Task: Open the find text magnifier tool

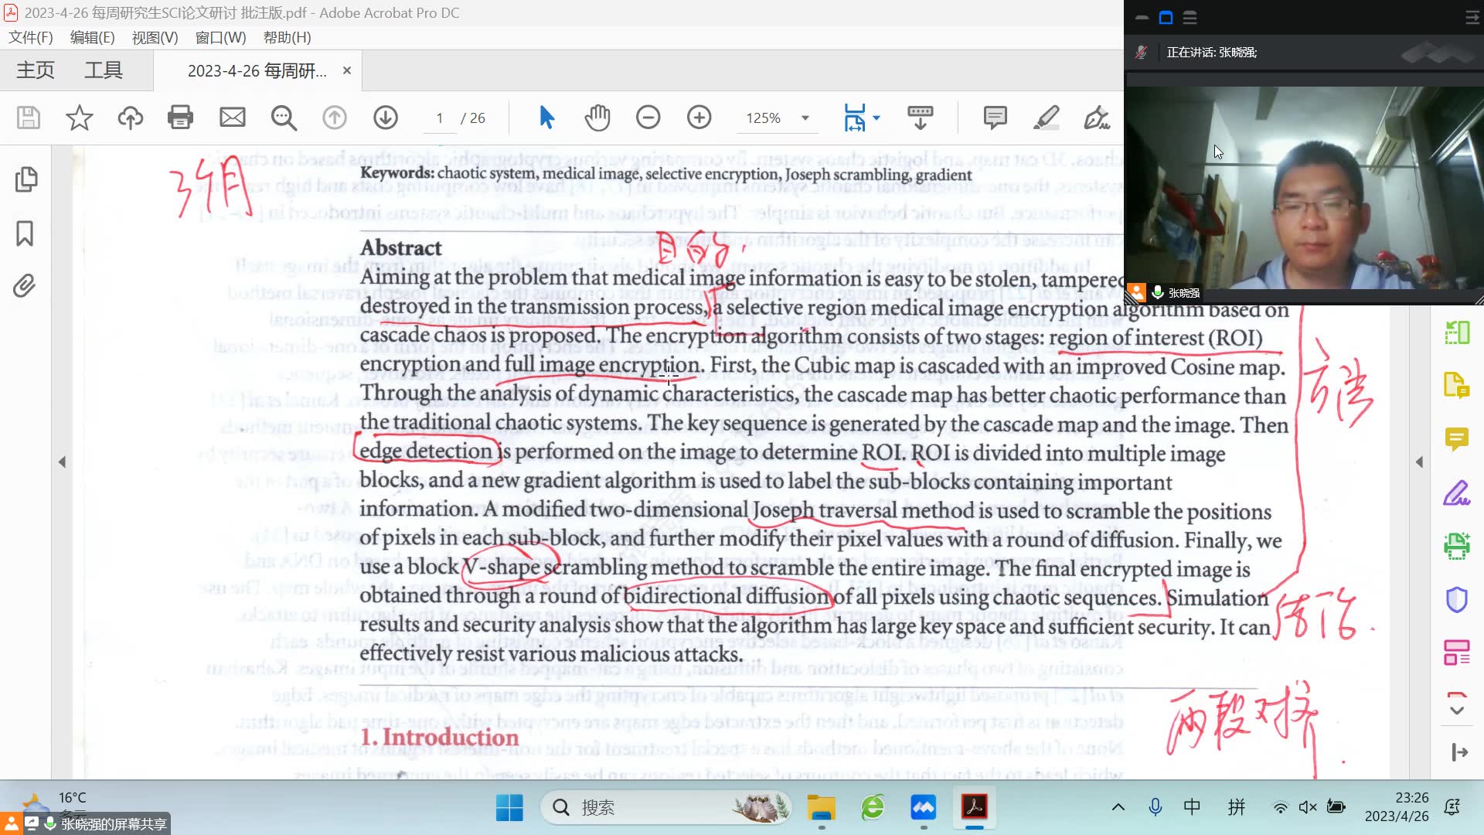Action: [284, 118]
